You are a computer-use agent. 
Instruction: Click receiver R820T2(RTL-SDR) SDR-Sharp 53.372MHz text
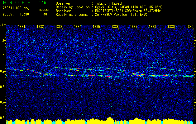[x=128, y=11]
